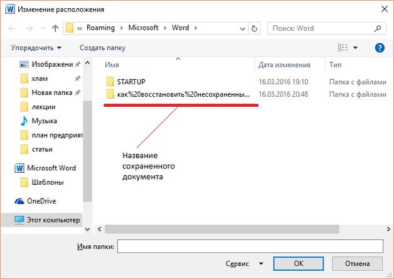
Task: Click the folder icon in address bar
Action: pos(70,28)
